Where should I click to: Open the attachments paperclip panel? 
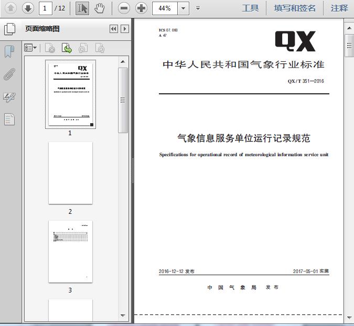pos(9,74)
